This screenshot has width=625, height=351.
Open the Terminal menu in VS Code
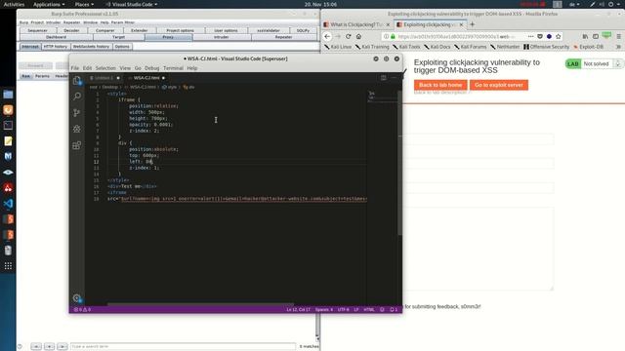[x=173, y=68]
